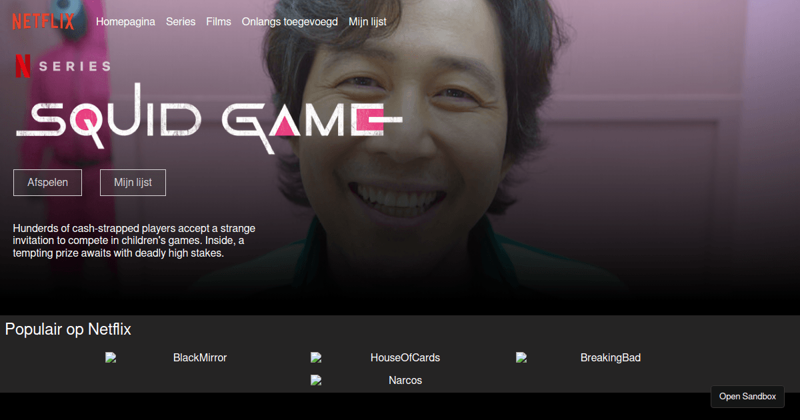The height and width of the screenshot is (420, 800).
Task: Click the red N icon beside SERIES
Action: click(x=23, y=66)
